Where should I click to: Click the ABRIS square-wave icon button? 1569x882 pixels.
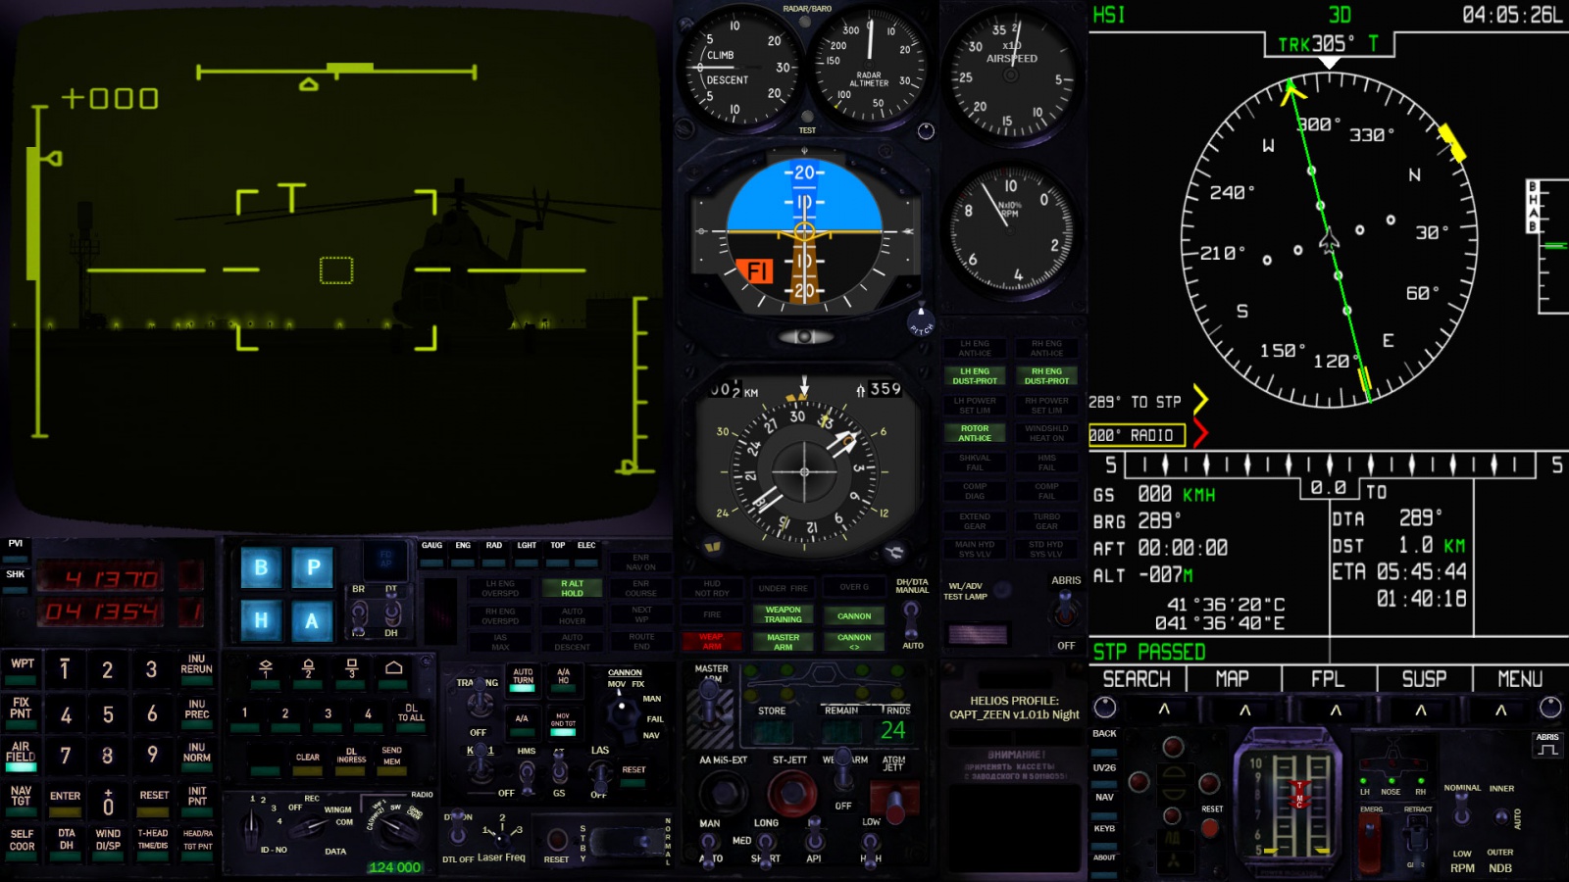coord(1547,750)
